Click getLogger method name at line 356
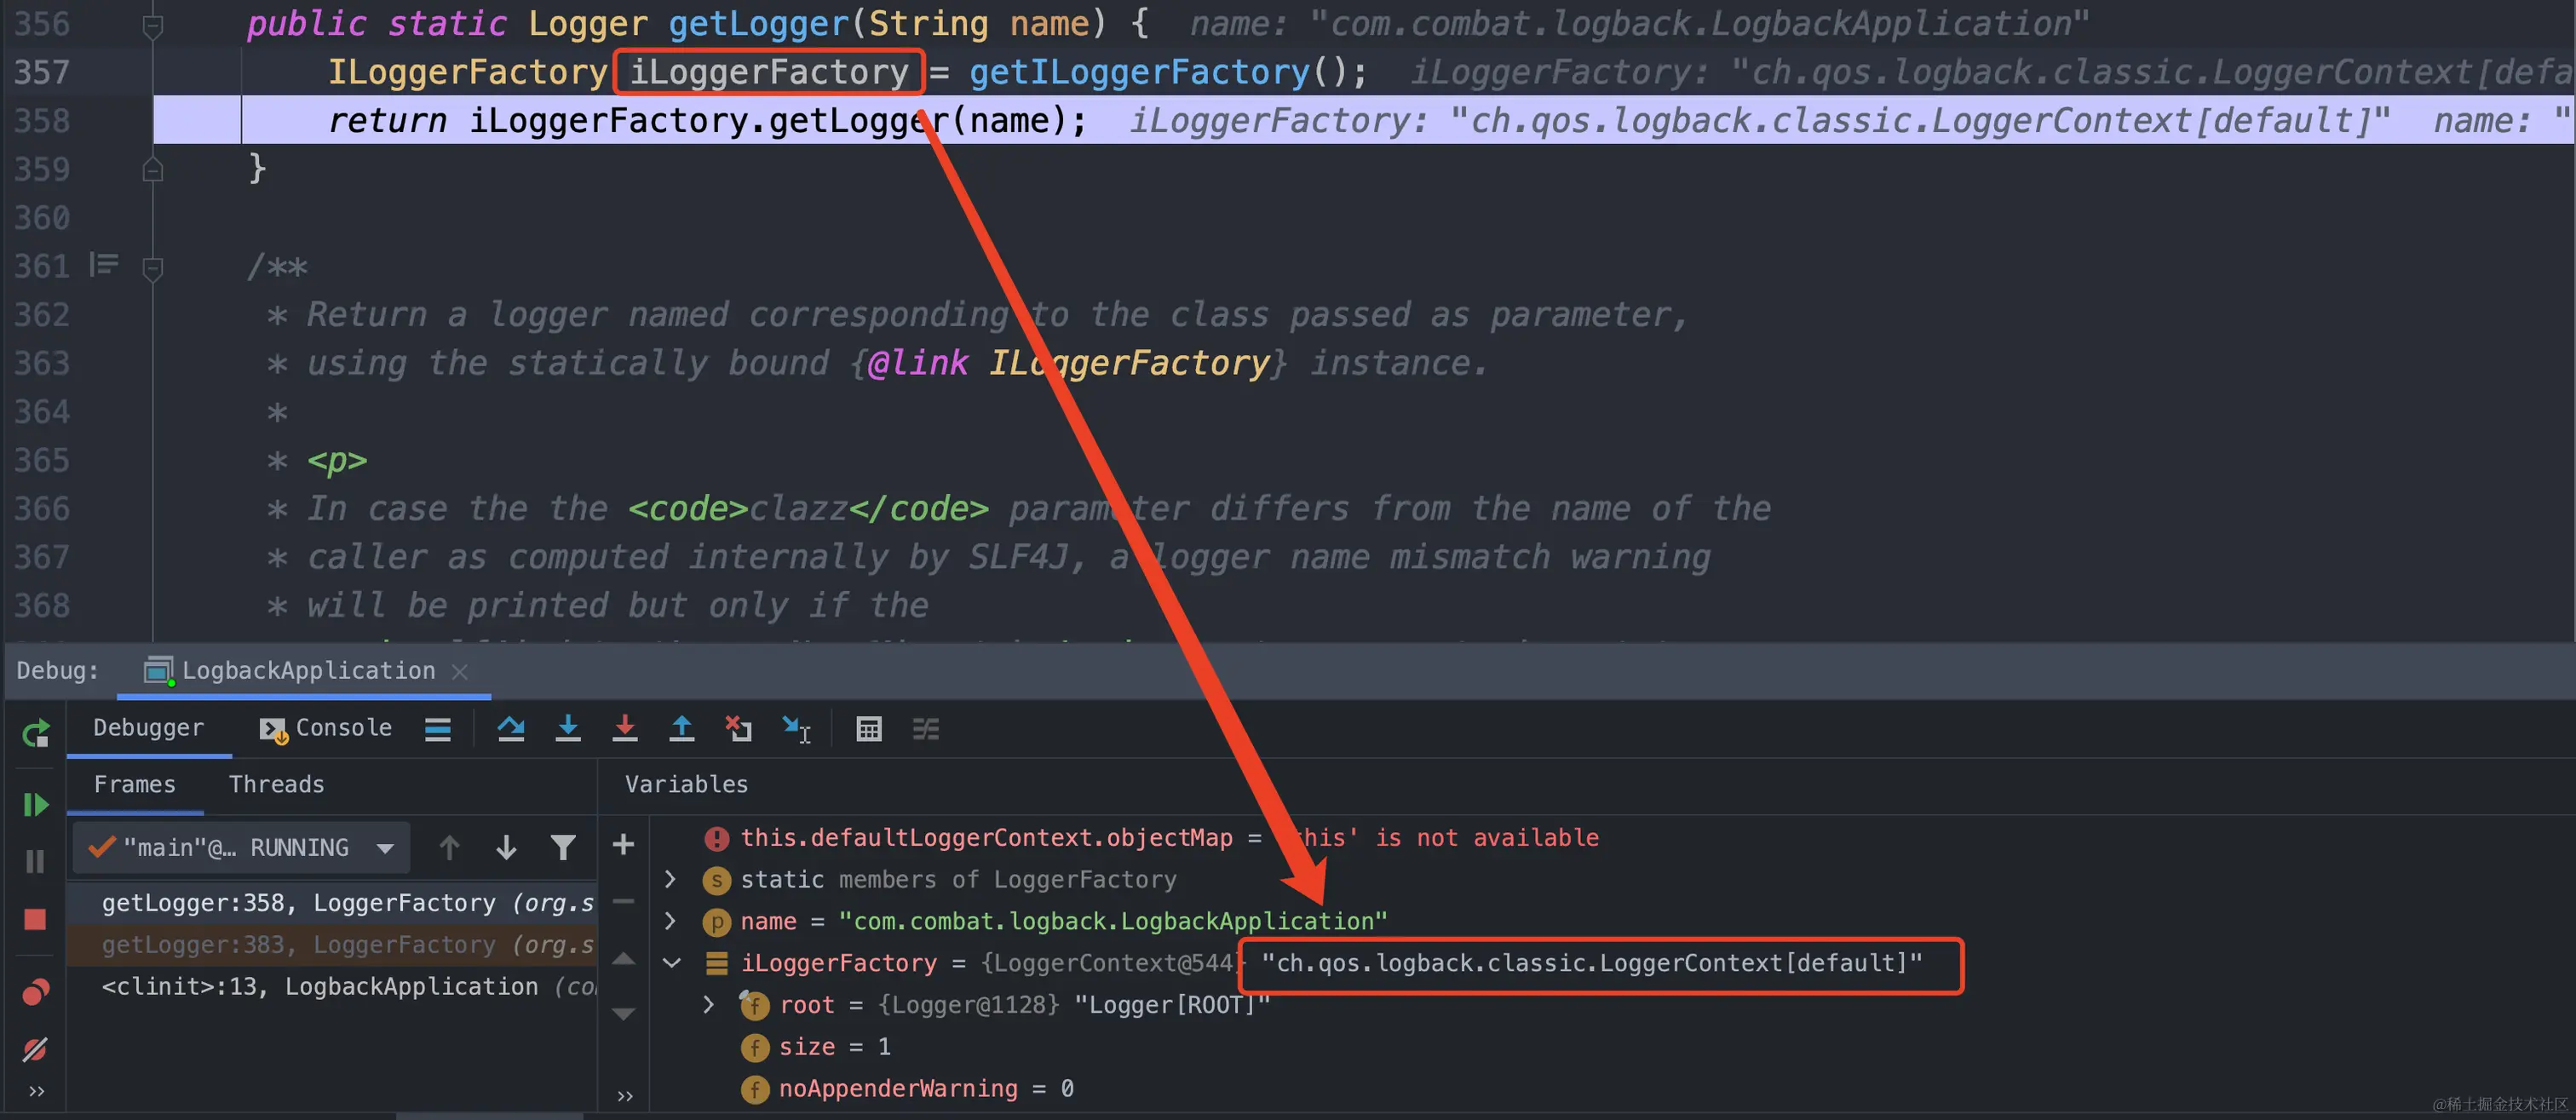 758,23
